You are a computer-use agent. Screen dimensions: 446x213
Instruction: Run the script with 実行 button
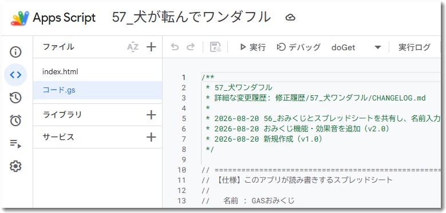pos(252,47)
